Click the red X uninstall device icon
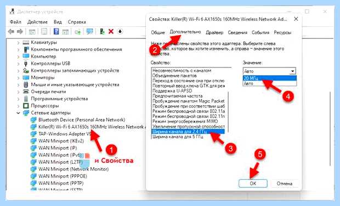Screen dimensions: 340x206 (x=111, y=32)
